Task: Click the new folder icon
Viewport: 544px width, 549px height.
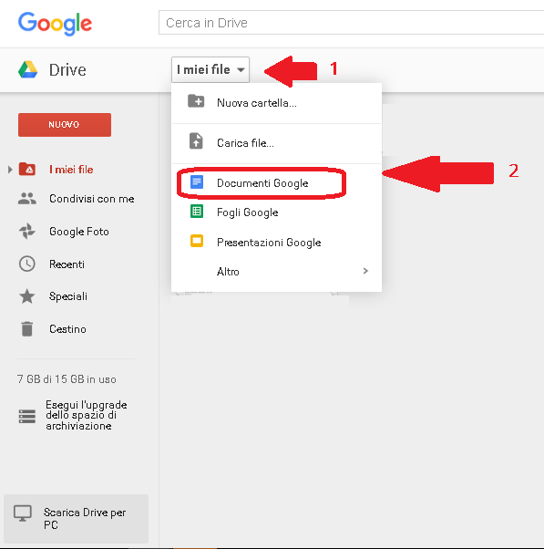Action: tap(196, 101)
